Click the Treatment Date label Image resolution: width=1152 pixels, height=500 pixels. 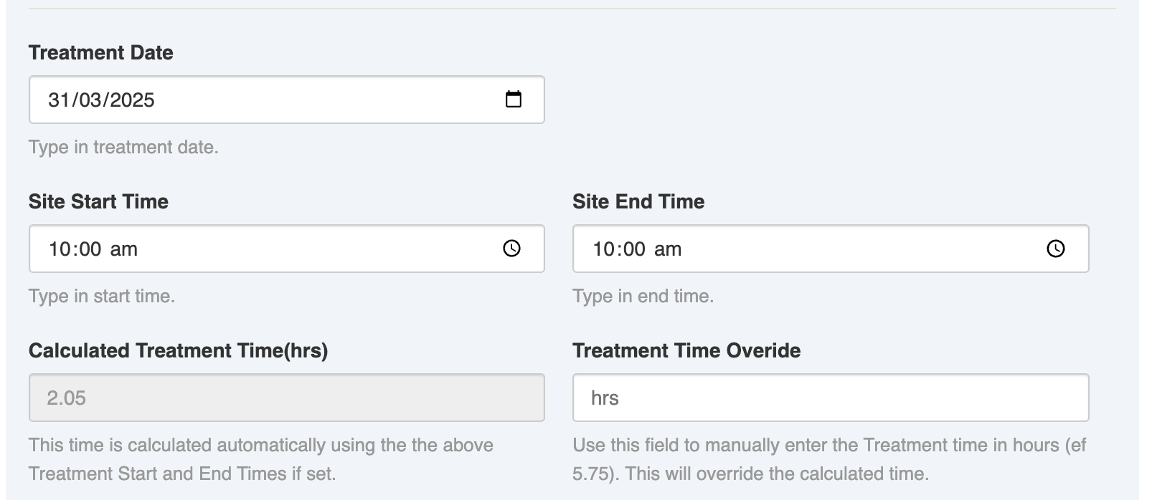pos(100,53)
